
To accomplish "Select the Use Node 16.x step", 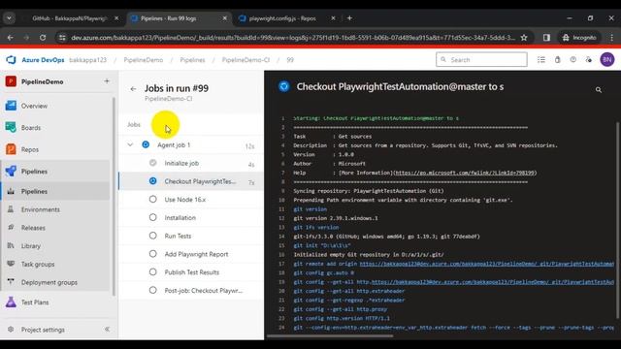I will click(191, 200).
